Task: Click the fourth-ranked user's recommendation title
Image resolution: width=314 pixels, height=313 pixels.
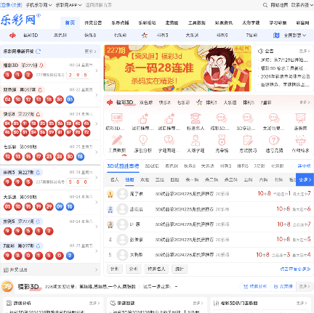Action: click(x=184, y=240)
